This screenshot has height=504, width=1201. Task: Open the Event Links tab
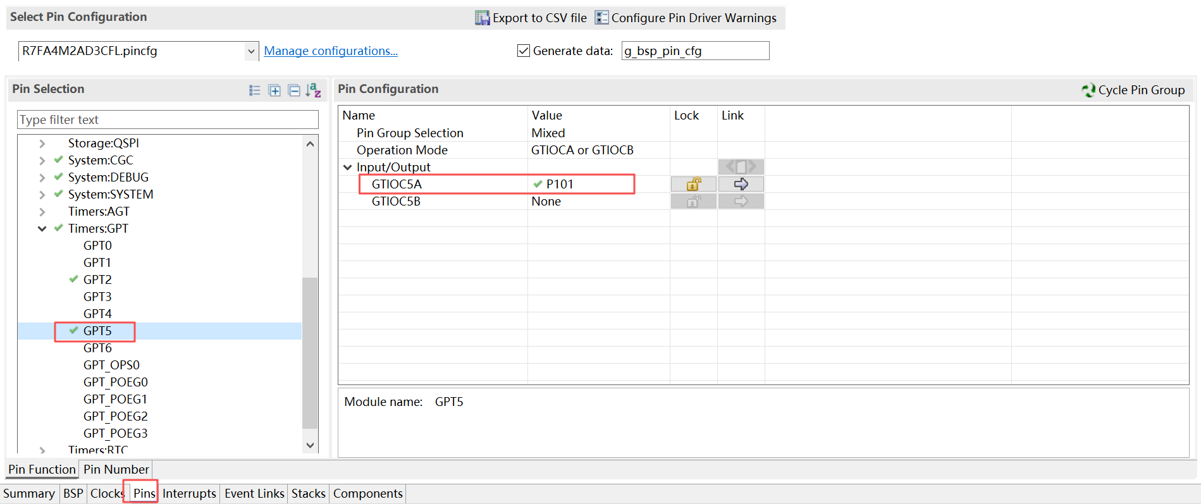(x=254, y=493)
